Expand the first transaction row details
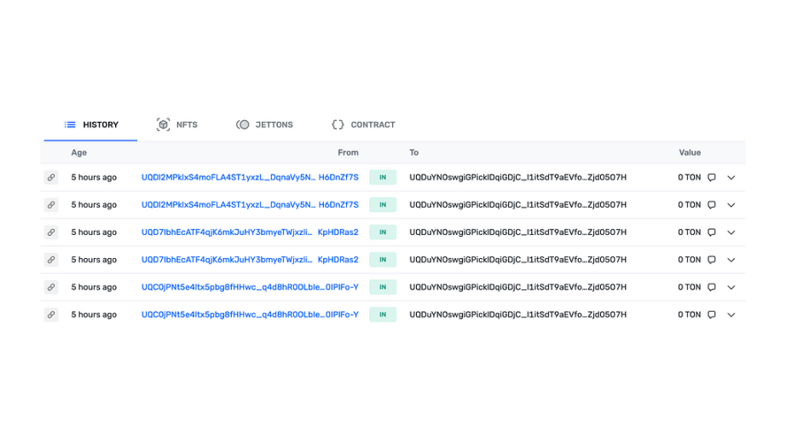The image size is (786, 441). (731, 178)
